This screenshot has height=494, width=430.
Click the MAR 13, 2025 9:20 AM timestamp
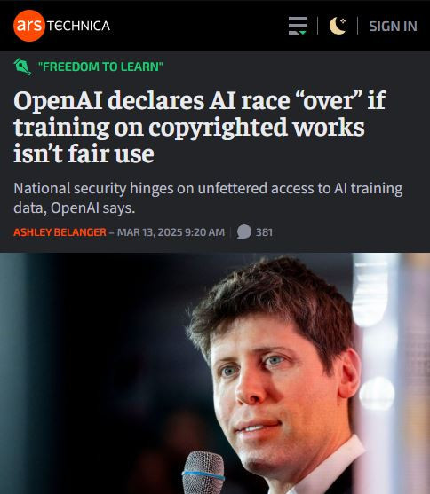tap(171, 232)
